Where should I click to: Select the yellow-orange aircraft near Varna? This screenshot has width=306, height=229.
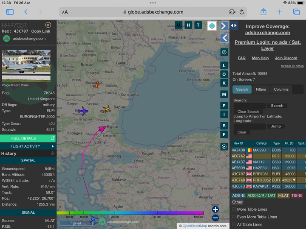[106, 109]
